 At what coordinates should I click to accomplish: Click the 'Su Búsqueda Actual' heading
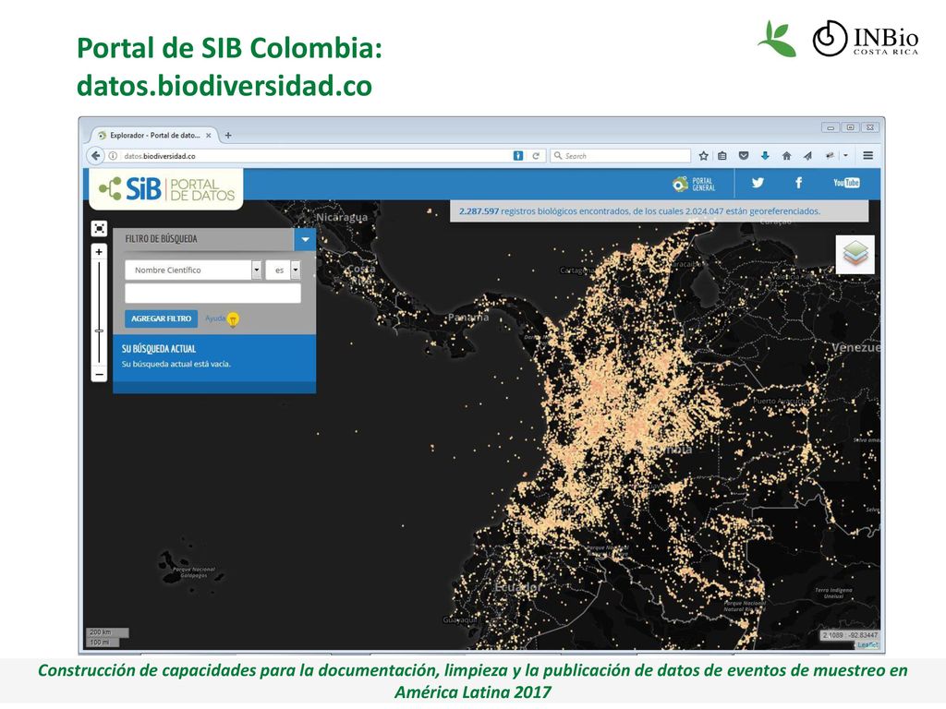pos(159,348)
